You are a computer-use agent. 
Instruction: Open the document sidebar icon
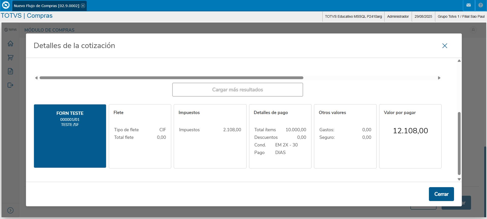[10, 71]
